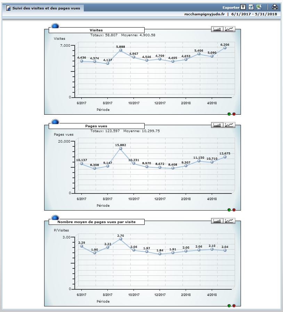
Task: Export report as text file icon
Action: pos(243,7)
